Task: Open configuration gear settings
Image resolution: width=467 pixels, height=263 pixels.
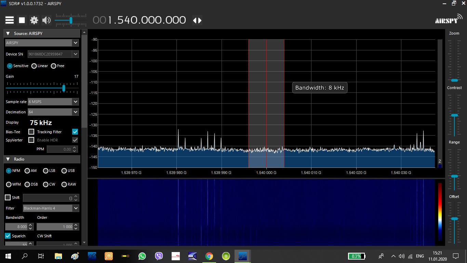Action: click(34, 20)
